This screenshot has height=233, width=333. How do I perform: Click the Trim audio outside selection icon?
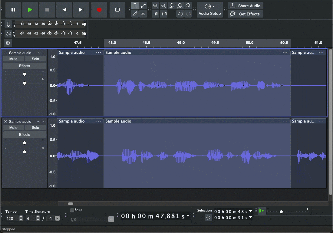coord(156,14)
